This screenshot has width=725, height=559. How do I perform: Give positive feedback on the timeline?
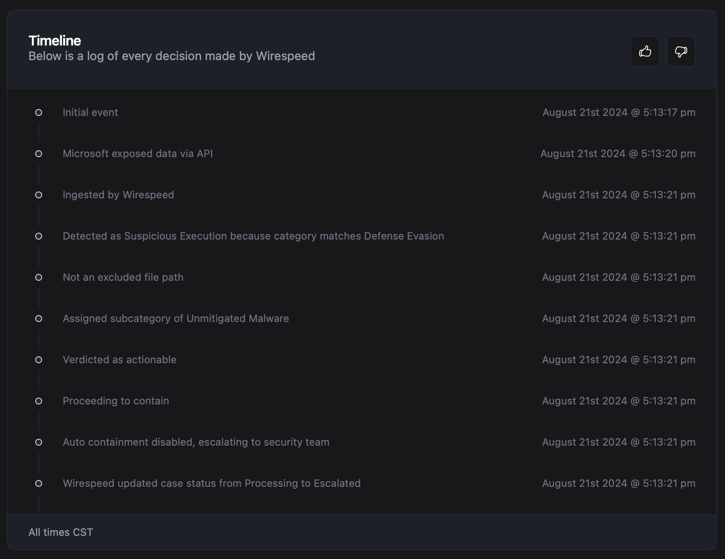click(x=645, y=52)
